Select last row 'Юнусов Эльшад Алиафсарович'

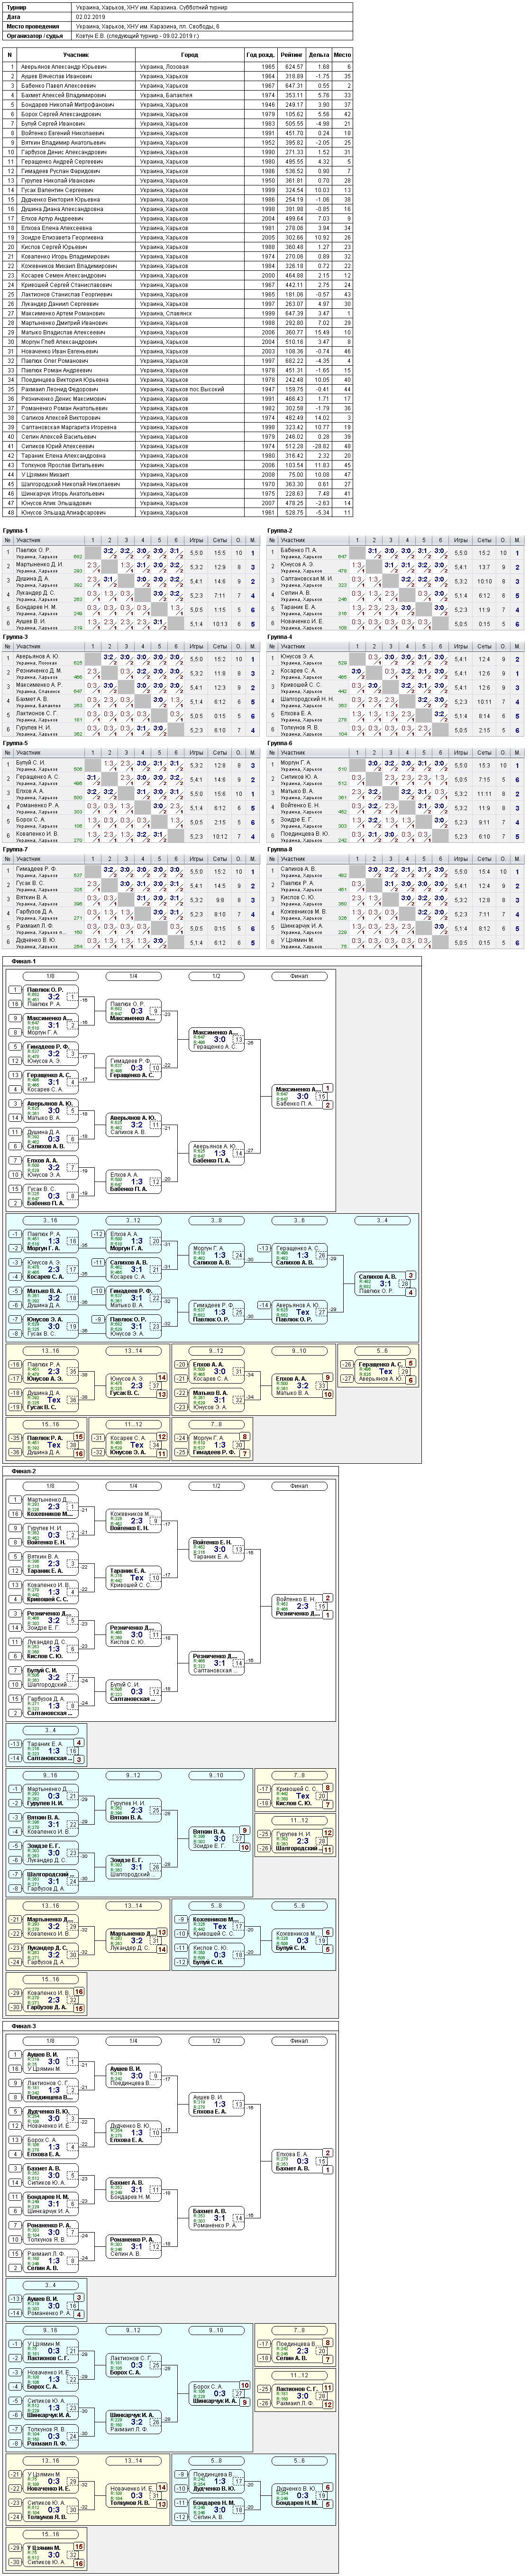(62, 513)
